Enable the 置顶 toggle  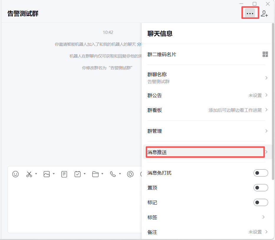(x=261, y=188)
